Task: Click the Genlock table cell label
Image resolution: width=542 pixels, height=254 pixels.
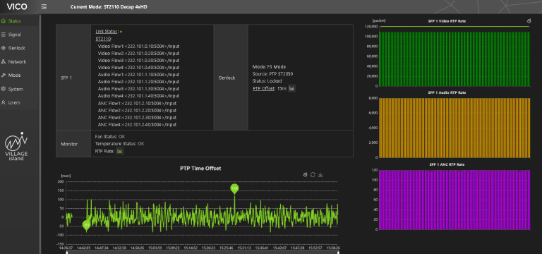Action: click(227, 78)
